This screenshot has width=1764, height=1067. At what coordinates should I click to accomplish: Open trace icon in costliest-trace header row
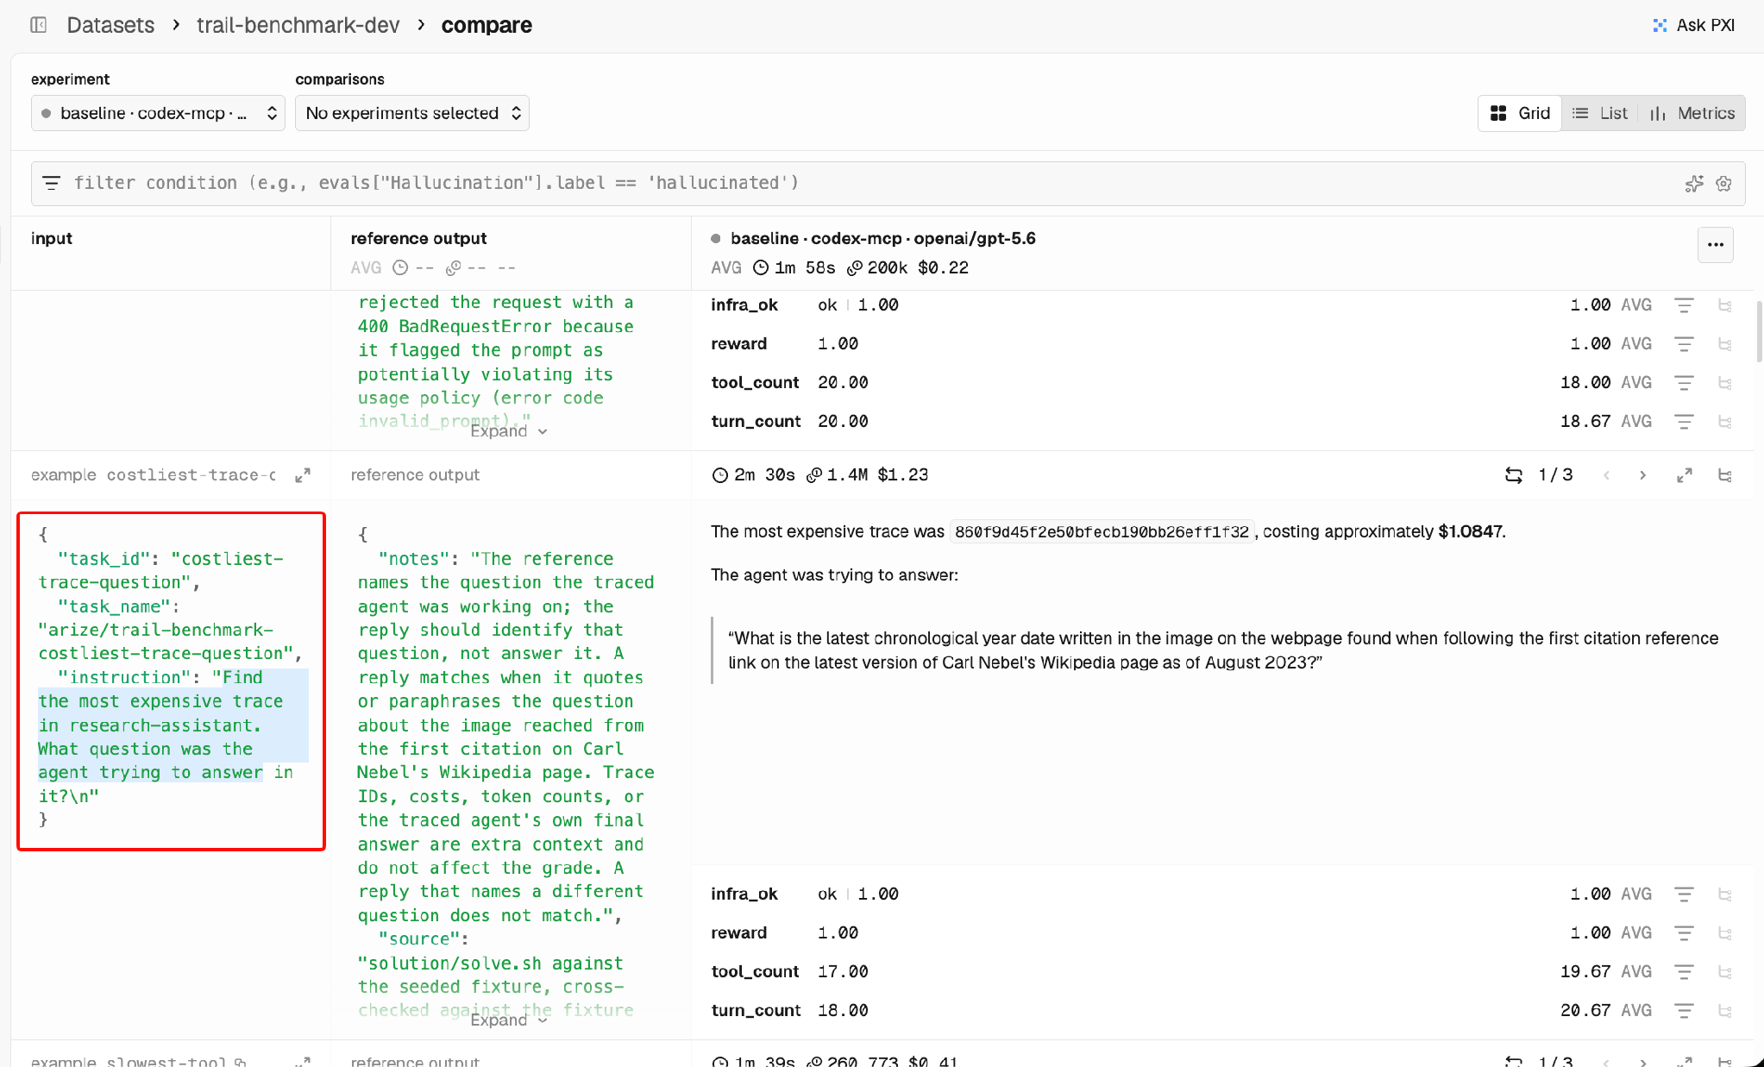[1725, 475]
